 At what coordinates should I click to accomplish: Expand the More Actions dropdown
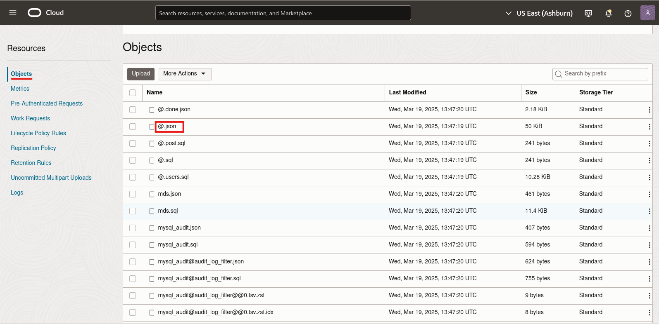185,74
